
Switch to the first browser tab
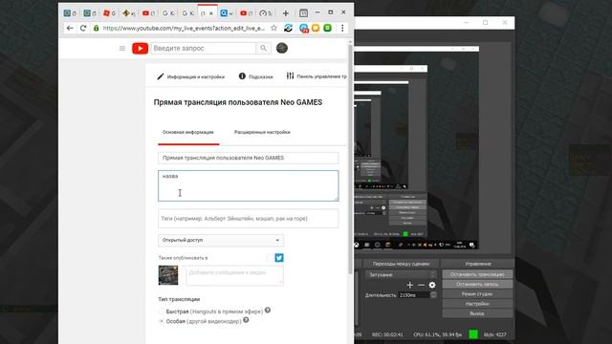pyautogui.click(x=70, y=13)
